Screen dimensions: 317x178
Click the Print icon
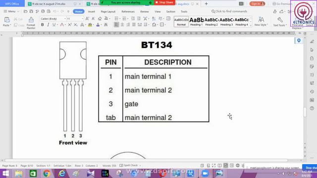coord(43,11)
